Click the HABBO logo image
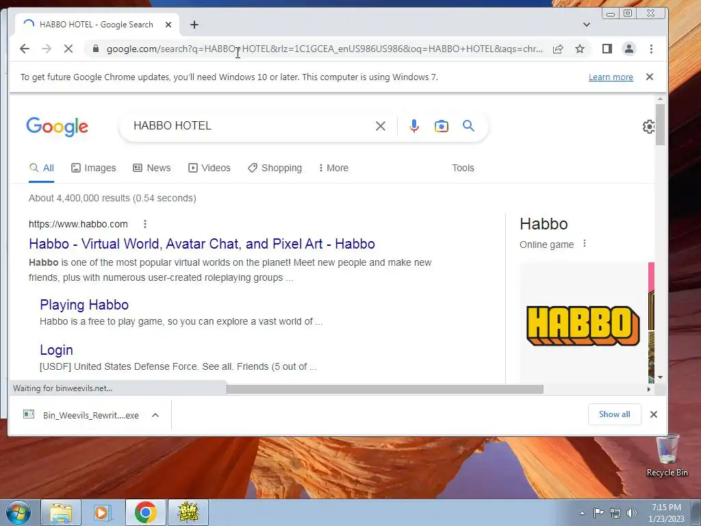This screenshot has width=701, height=526. point(583,325)
